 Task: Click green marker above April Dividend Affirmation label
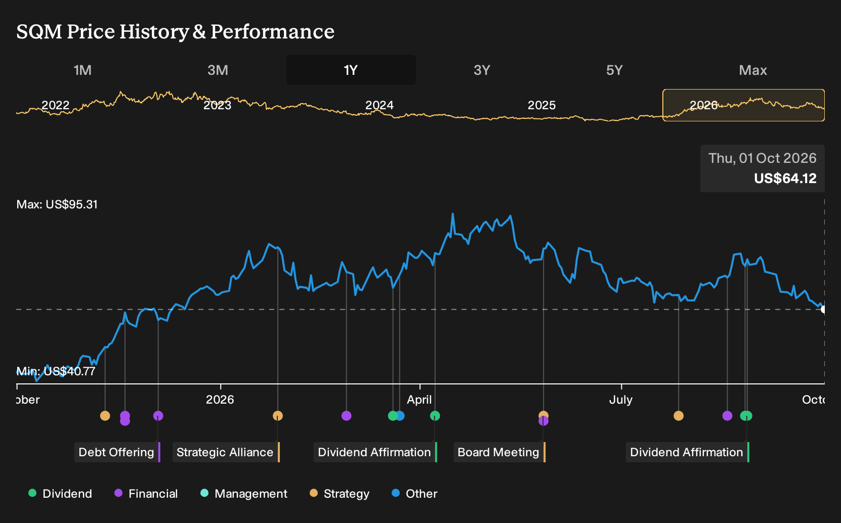pos(435,416)
